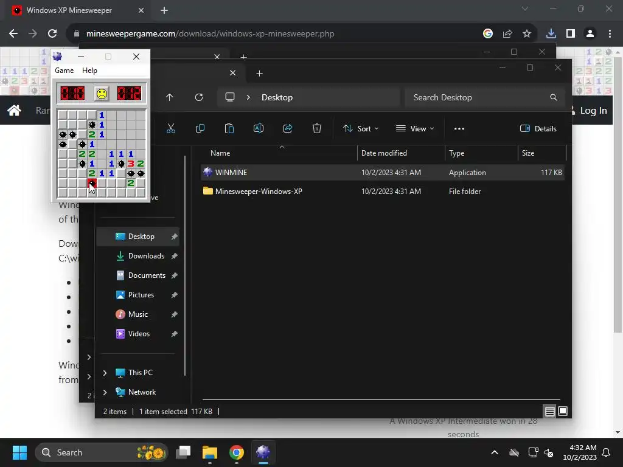Image resolution: width=623 pixels, height=467 pixels.
Task: Unpin Documents using its pin icon
Action: (174, 275)
